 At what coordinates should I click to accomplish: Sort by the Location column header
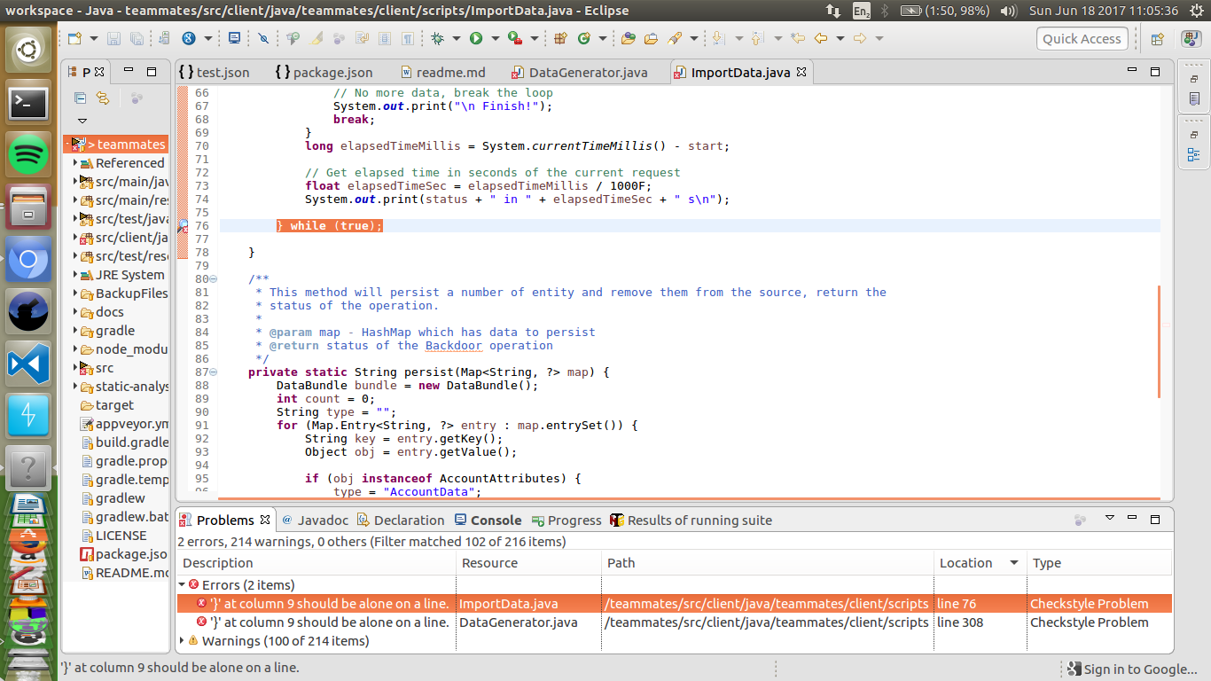(x=980, y=563)
